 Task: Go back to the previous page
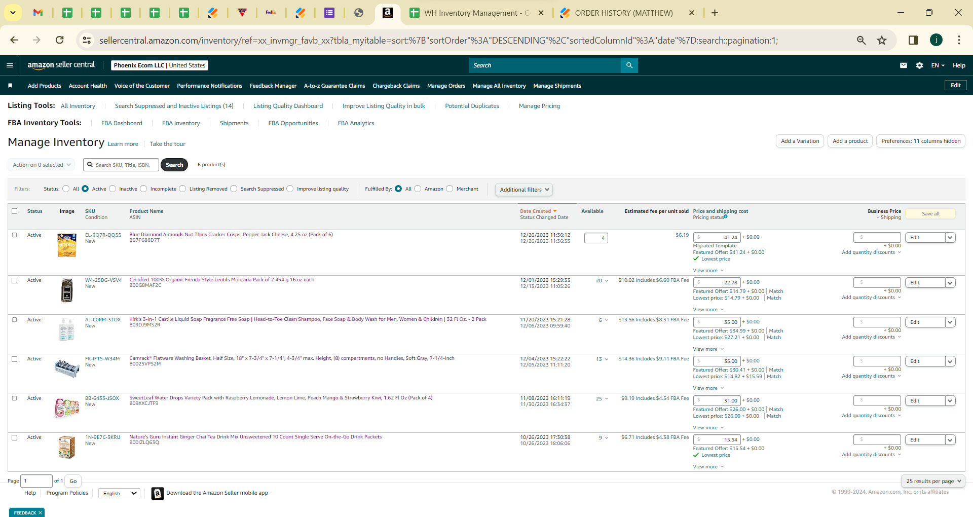click(x=14, y=40)
